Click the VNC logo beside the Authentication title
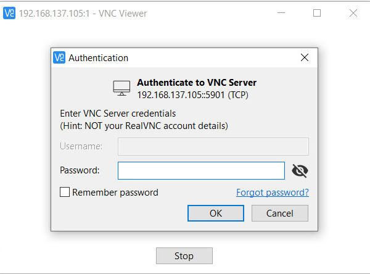This screenshot has width=370, height=274. [59, 57]
